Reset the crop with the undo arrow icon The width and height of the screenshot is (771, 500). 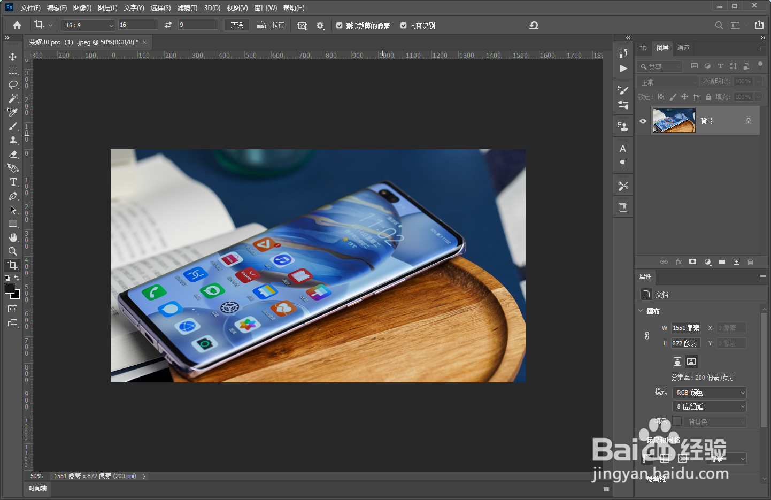click(534, 25)
